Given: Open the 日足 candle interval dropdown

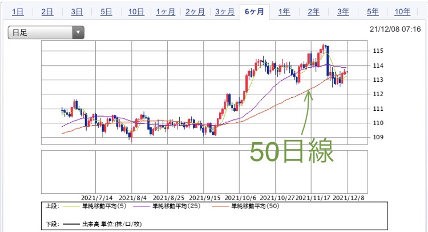Looking at the screenshot, I should coord(46,32).
